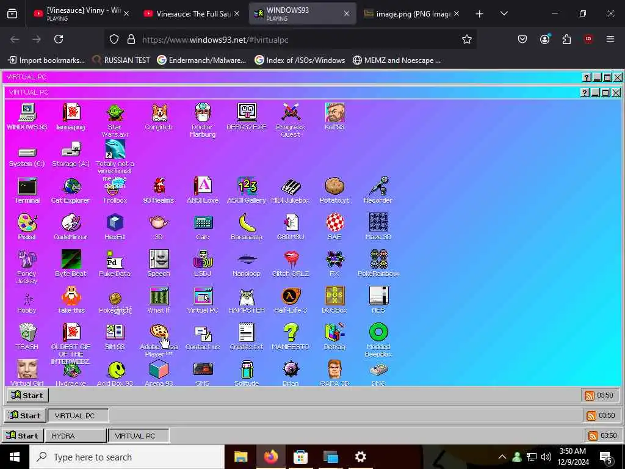625x469 pixels.
Task: Launch the Terminal icon
Action: (27, 190)
